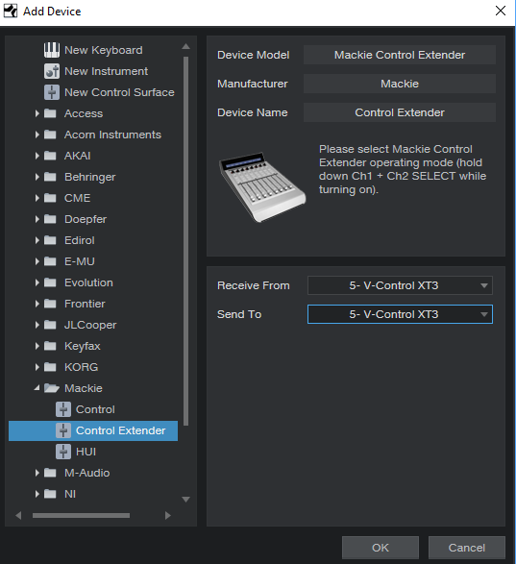Click the CME folder icon
Viewport: 516px width, 564px height.
[x=50, y=198]
